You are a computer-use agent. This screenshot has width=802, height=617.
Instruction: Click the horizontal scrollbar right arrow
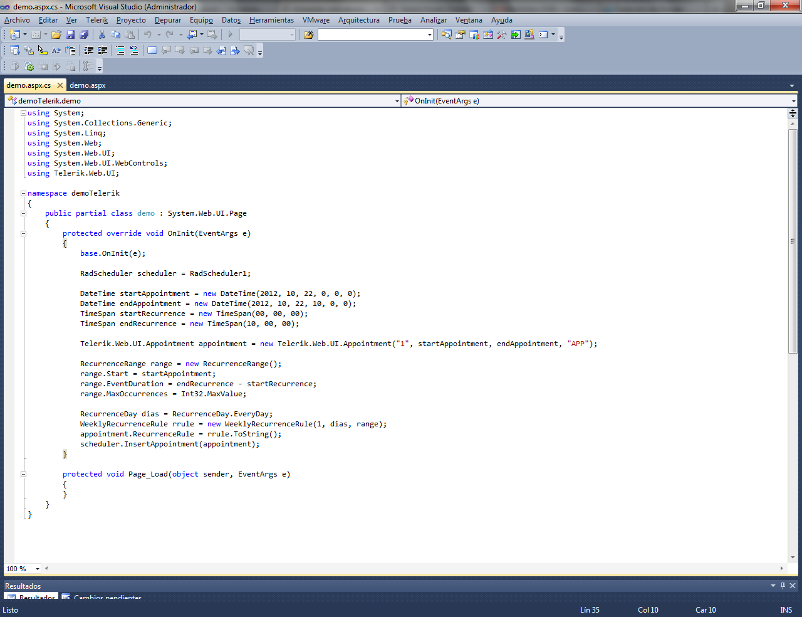781,569
